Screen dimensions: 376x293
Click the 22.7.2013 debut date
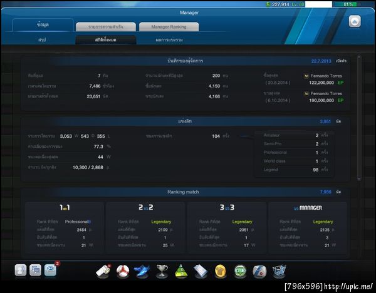(321, 61)
